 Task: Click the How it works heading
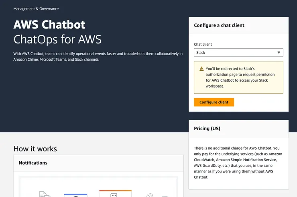(35, 149)
